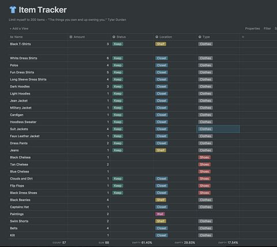The width and height of the screenshot is (277, 247).
Task: Click the Status column header select icon
Action: coord(114,37)
